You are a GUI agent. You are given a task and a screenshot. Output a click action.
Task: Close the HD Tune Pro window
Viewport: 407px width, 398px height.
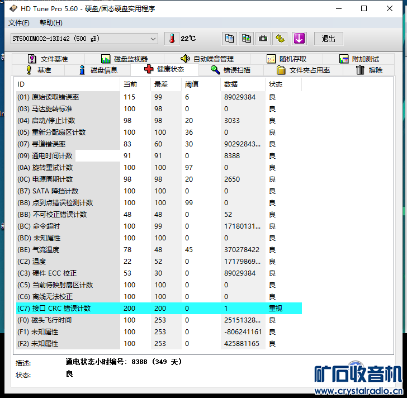pos(389,8)
